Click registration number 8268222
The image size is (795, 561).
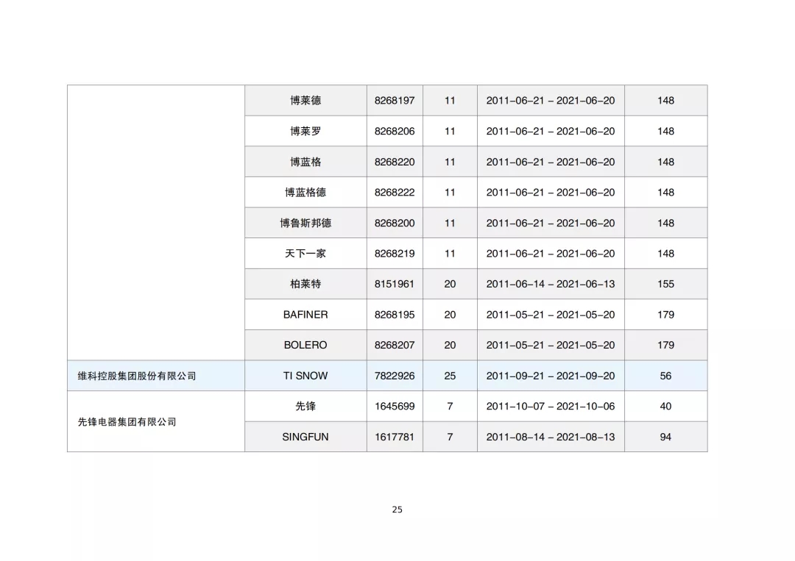click(x=395, y=193)
